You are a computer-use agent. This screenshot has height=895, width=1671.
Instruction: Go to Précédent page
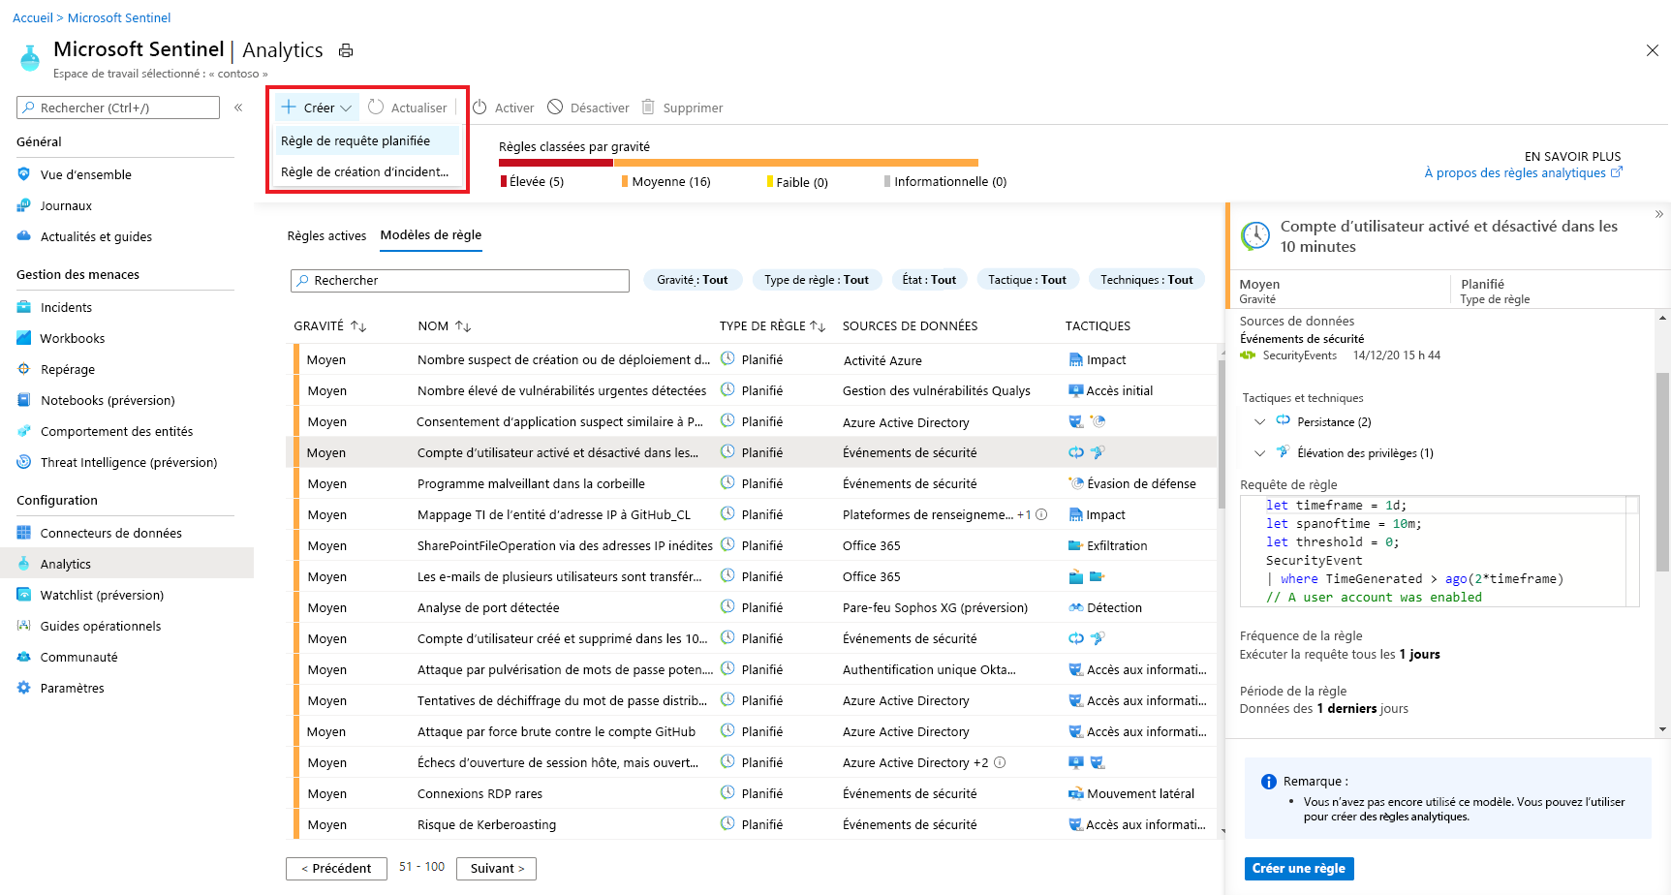coord(336,869)
